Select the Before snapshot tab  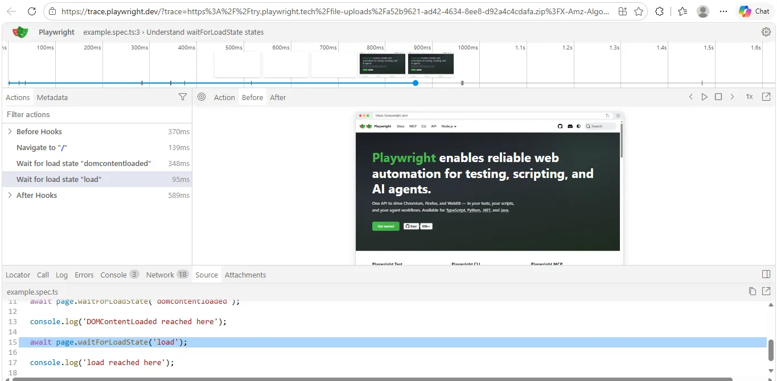pyautogui.click(x=252, y=97)
